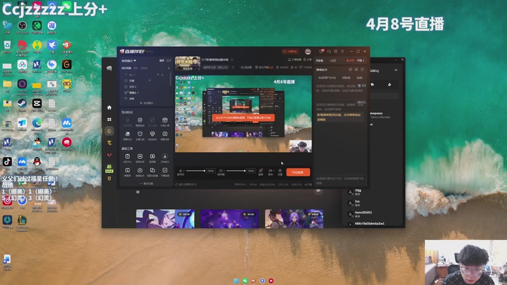Screen dimensions: 507x285
Task: Click the 分享 share button
Action: [x=308, y=60]
